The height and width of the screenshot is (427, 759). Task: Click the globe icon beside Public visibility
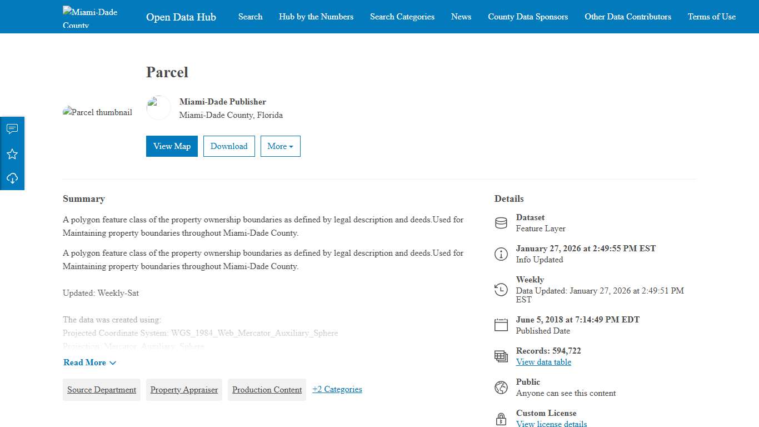pos(501,387)
